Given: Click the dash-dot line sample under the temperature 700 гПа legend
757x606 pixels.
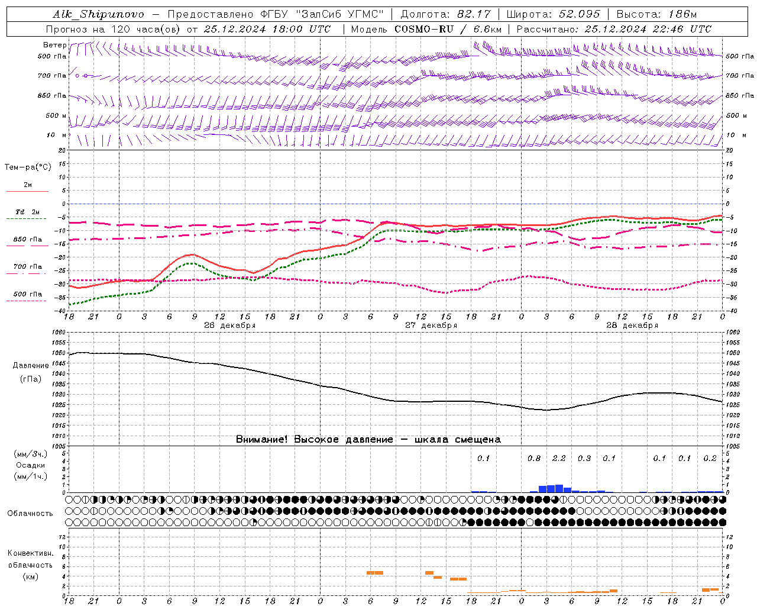Looking at the screenshot, I should 26,273.
